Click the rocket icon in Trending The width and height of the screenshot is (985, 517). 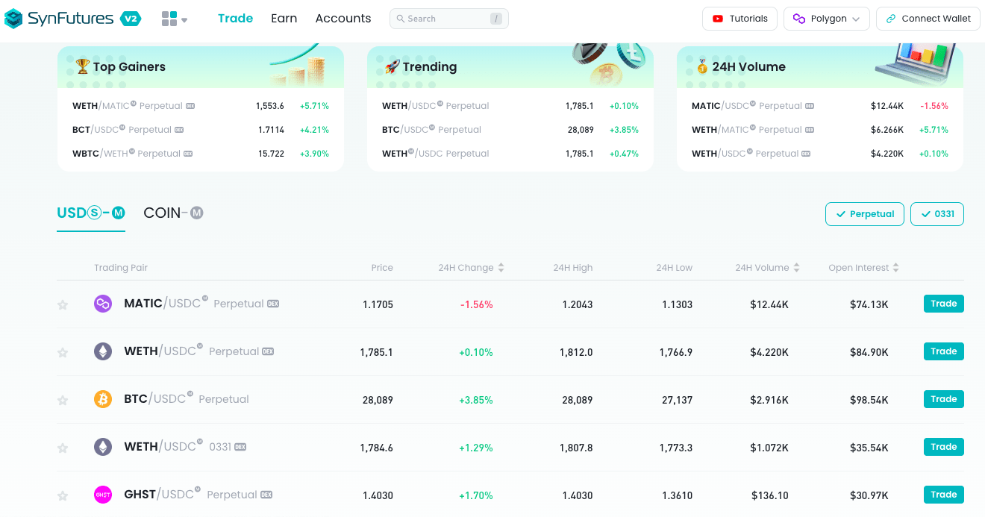[x=392, y=66]
